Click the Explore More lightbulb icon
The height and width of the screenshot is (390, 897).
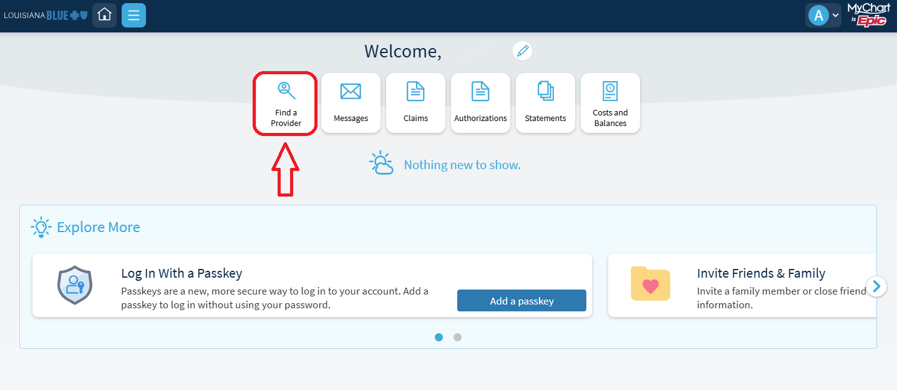[x=41, y=227]
